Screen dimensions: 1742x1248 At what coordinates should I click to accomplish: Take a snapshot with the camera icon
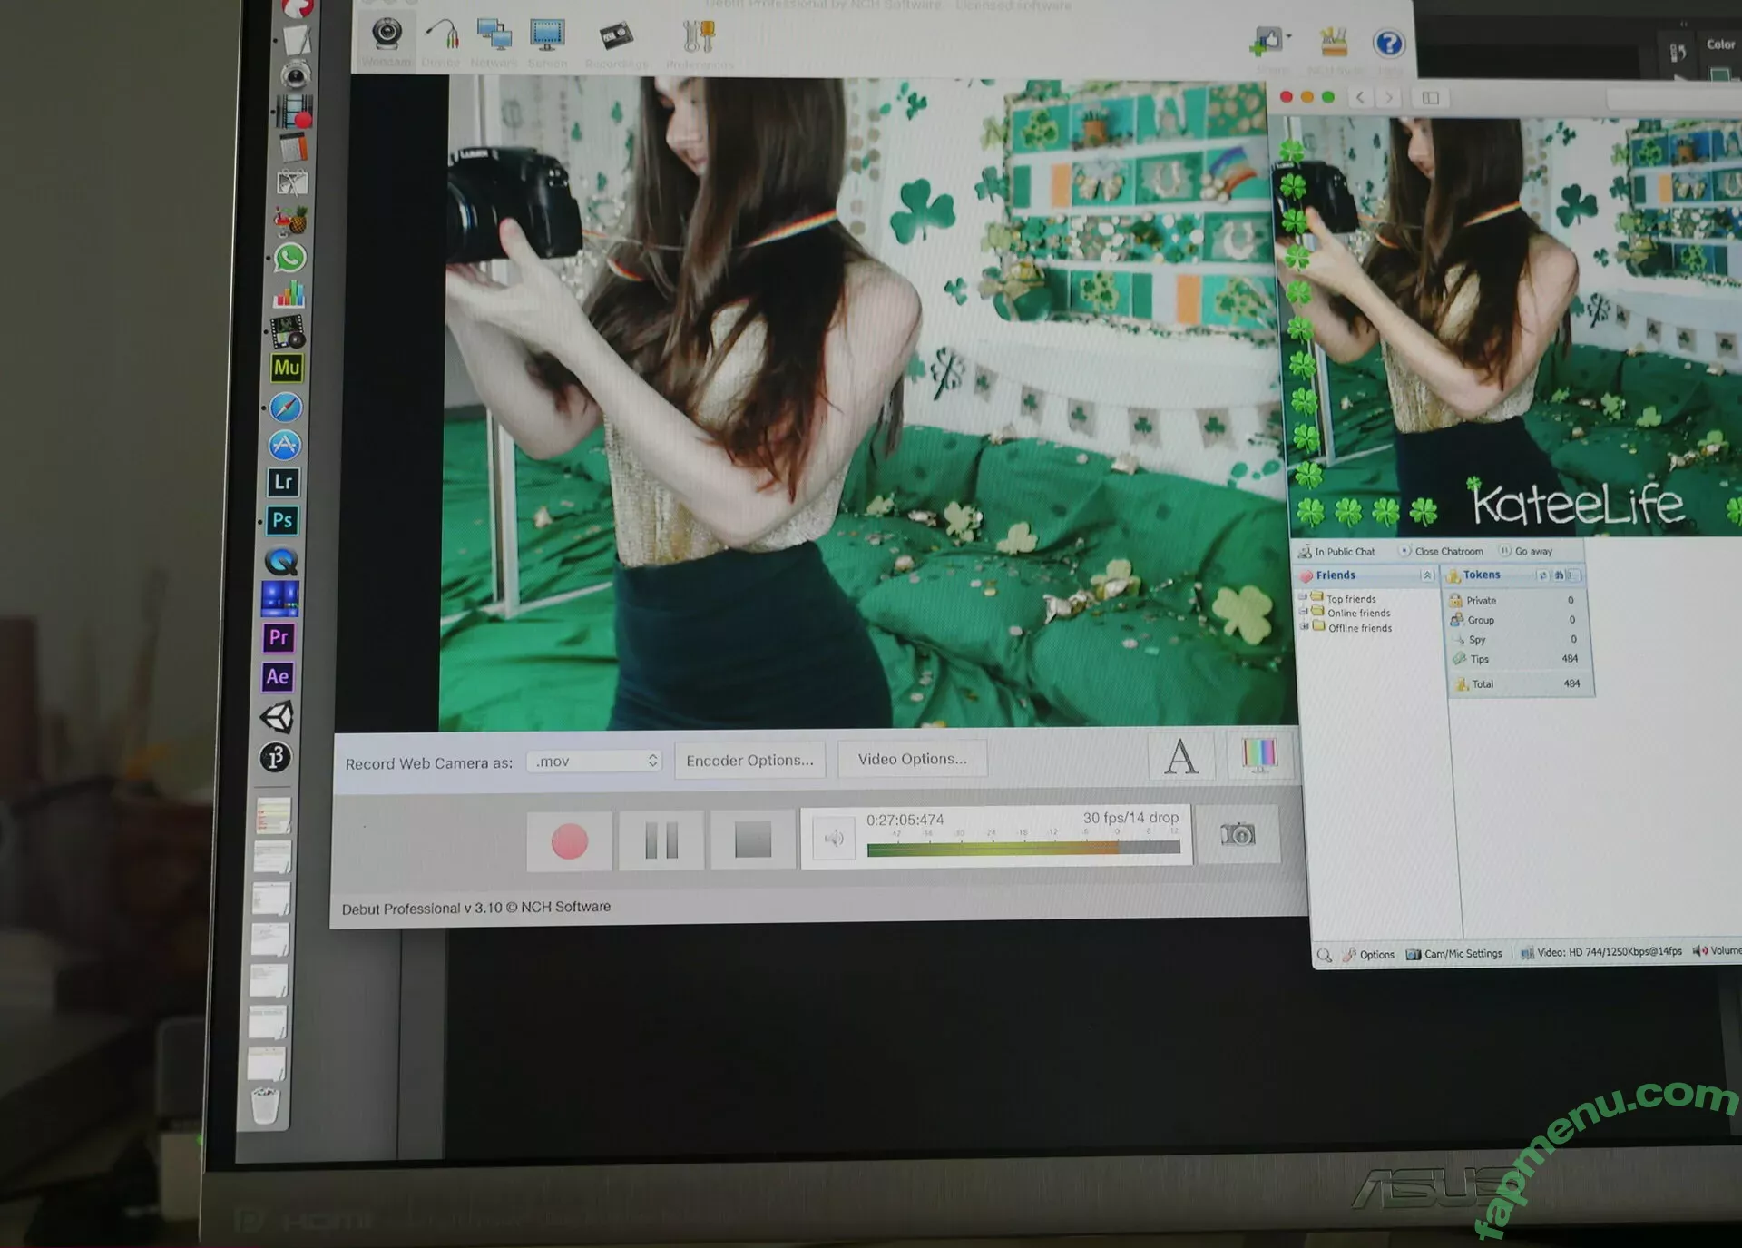tap(1238, 834)
